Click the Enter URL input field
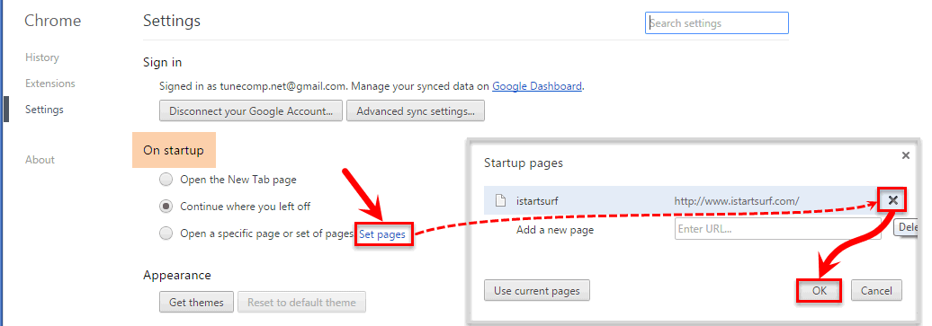This screenshot has width=932, height=326. [777, 229]
